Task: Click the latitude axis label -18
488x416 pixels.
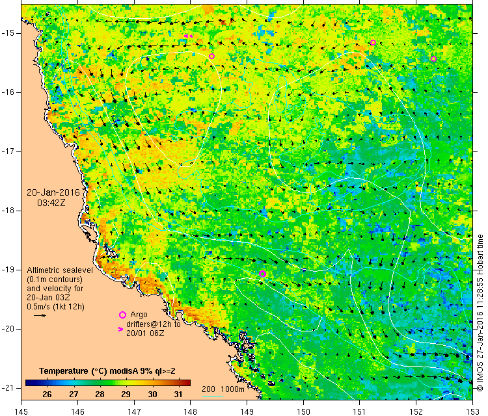Action: (7, 211)
